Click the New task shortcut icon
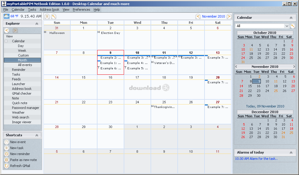Viewport: 299px width, 175px height. point(7,148)
